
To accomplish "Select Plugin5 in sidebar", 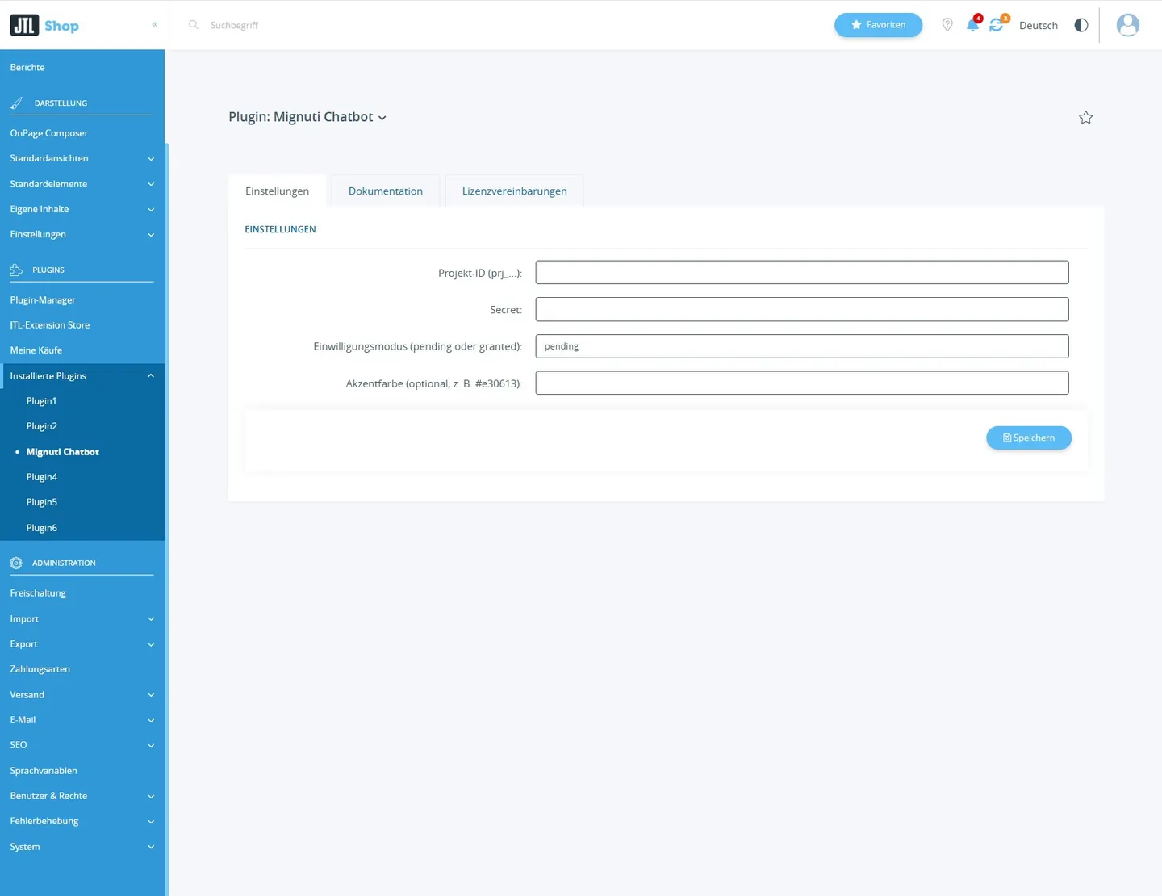I will tap(42, 502).
